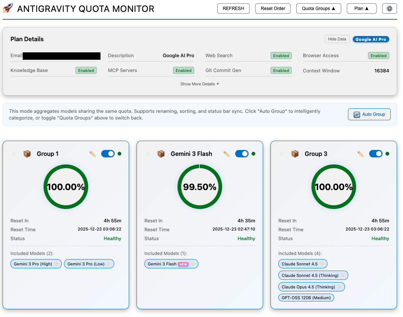This screenshot has width=403, height=317.
Task: Select GPT-OSS 120B (Medium) chip
Action: tap(306, 297)
